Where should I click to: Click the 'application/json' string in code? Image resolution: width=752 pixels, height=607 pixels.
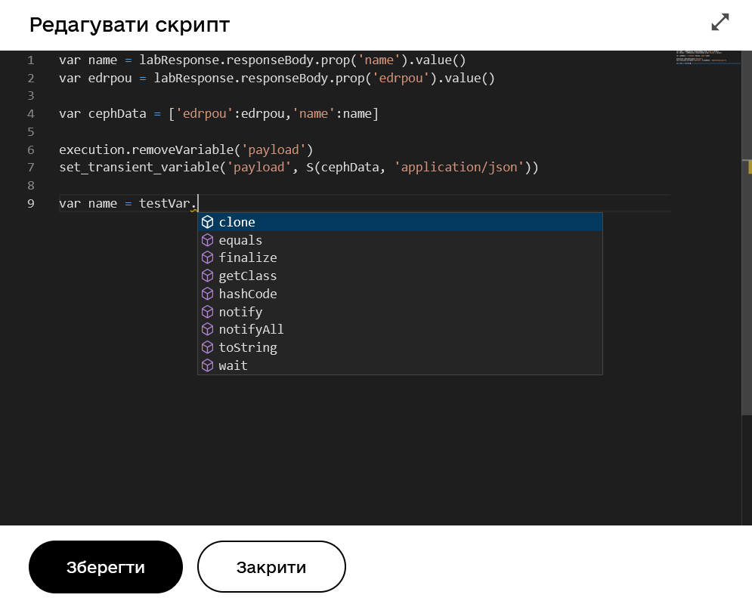459,167
